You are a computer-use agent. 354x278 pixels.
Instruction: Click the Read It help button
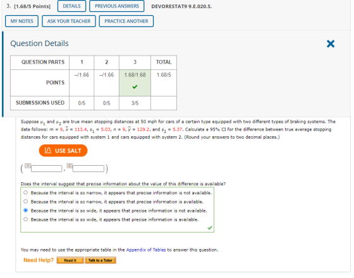pos(70,260)
